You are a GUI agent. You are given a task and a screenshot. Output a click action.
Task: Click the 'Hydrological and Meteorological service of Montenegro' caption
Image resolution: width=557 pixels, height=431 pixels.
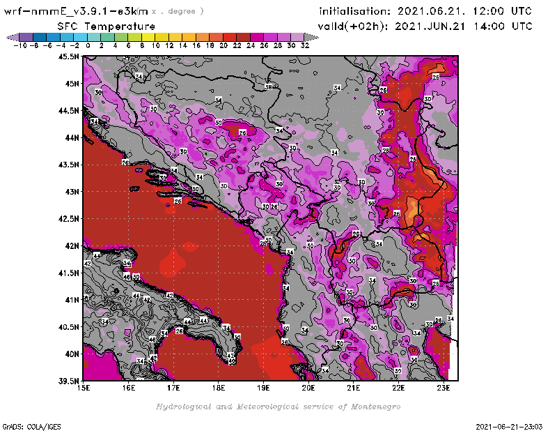(278, 407)
